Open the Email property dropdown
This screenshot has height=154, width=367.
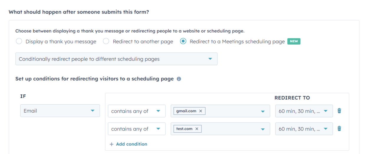click(60, 111)
